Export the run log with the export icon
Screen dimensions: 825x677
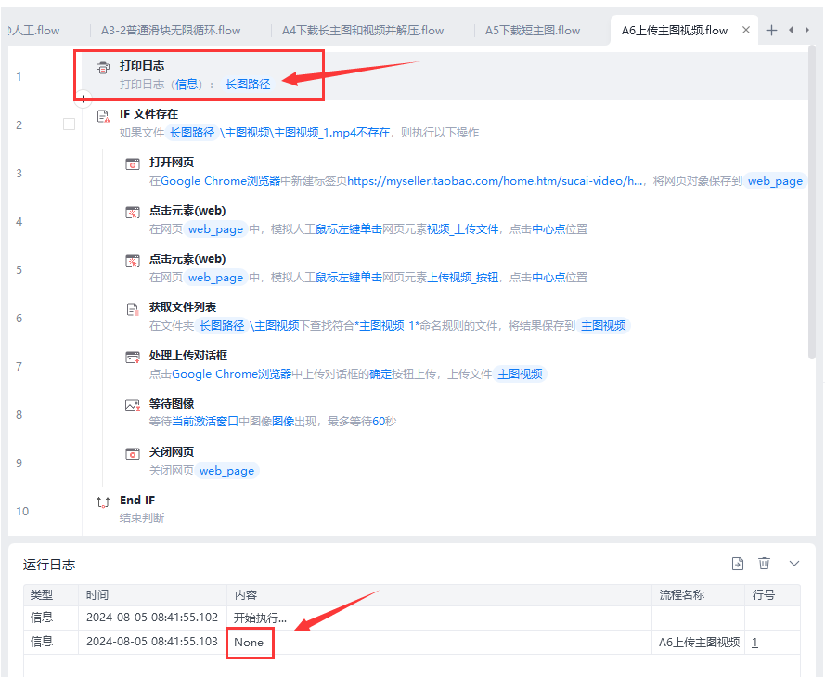click(x=738, y=564)
